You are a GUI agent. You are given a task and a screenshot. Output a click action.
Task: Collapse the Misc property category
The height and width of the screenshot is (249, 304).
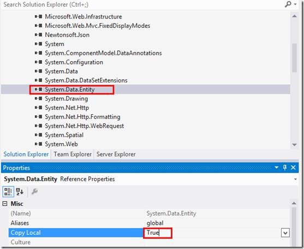(5, 204)
